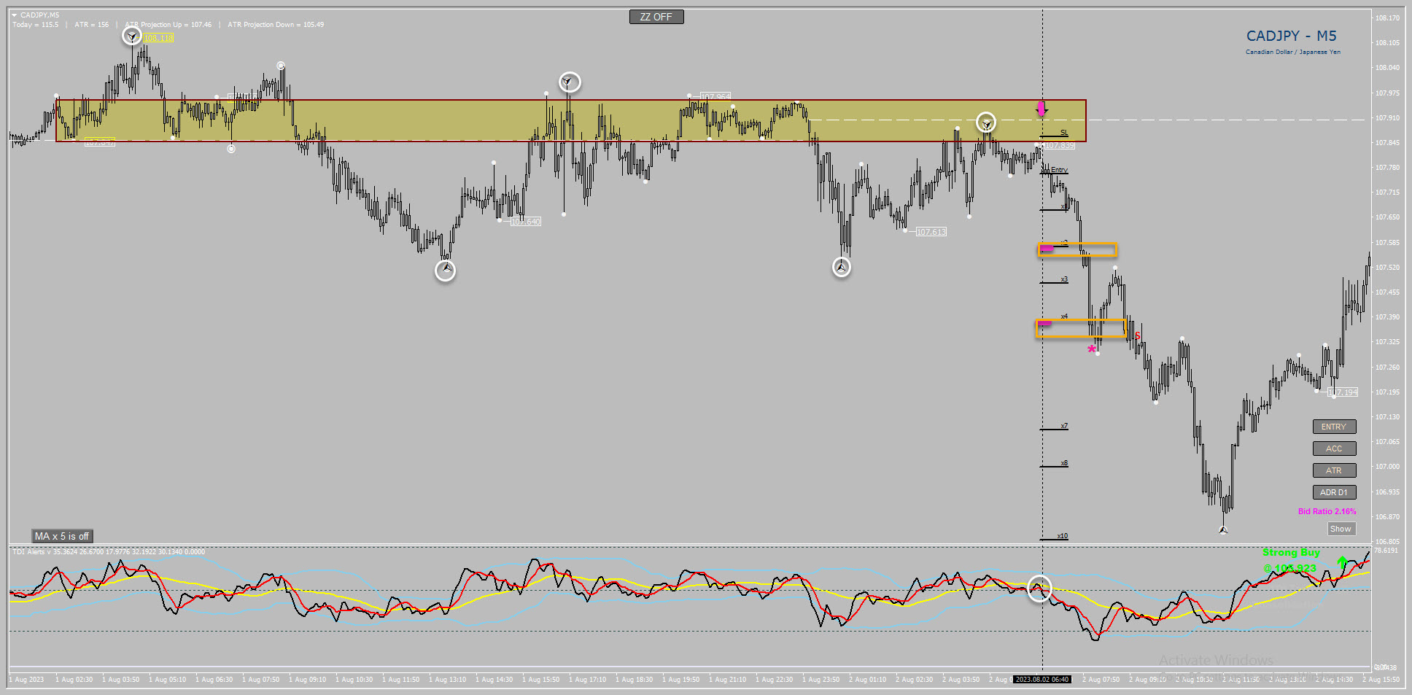1412x695 pixels.
Task: Click the 107.910 price on the scale
Action: click(x=1387, y=118)
